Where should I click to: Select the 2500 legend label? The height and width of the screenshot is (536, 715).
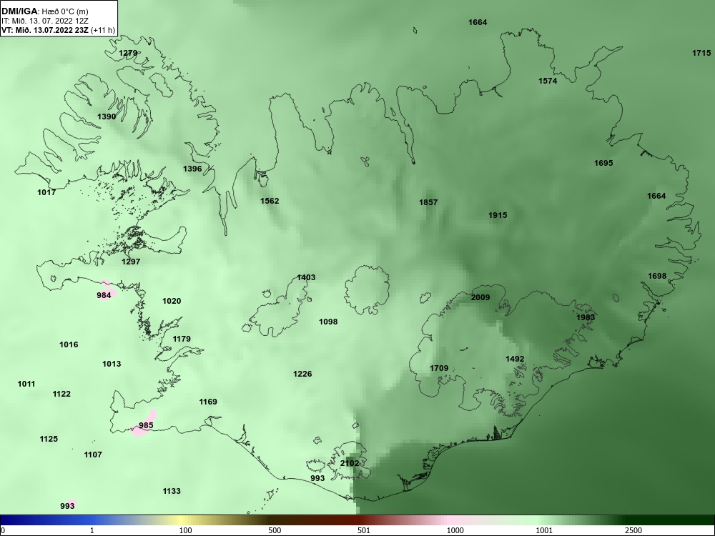(x=633, y=530)
